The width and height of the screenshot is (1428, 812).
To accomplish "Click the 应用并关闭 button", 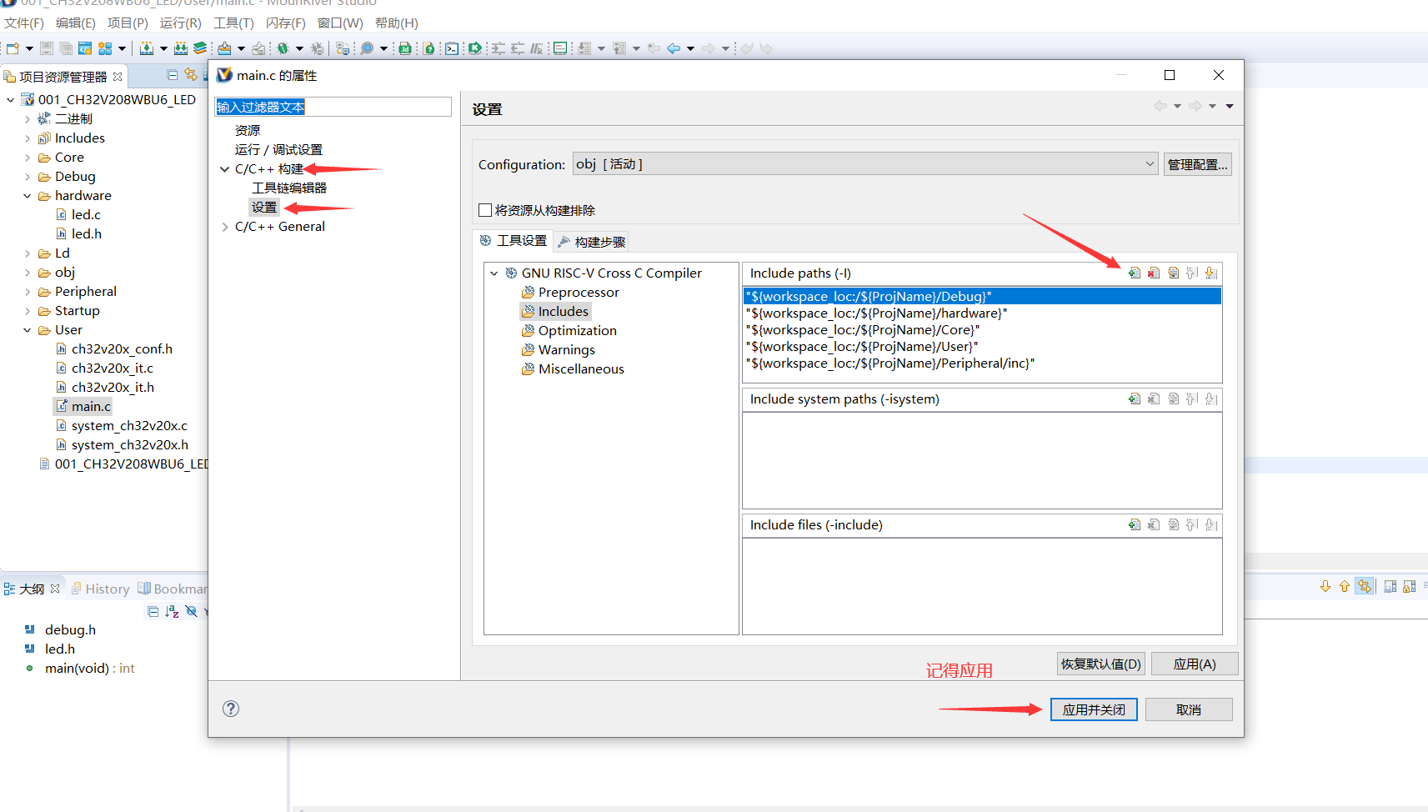I will [x=1094, y=709].
